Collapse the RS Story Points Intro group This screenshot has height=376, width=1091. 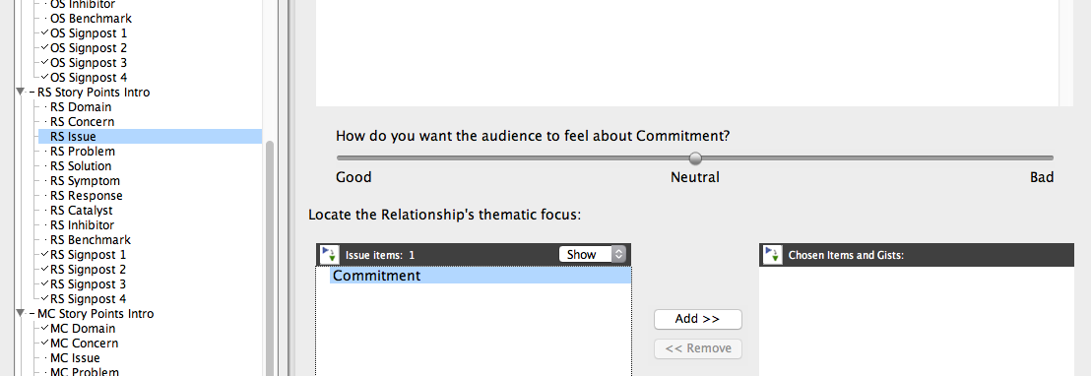point(20,93)
